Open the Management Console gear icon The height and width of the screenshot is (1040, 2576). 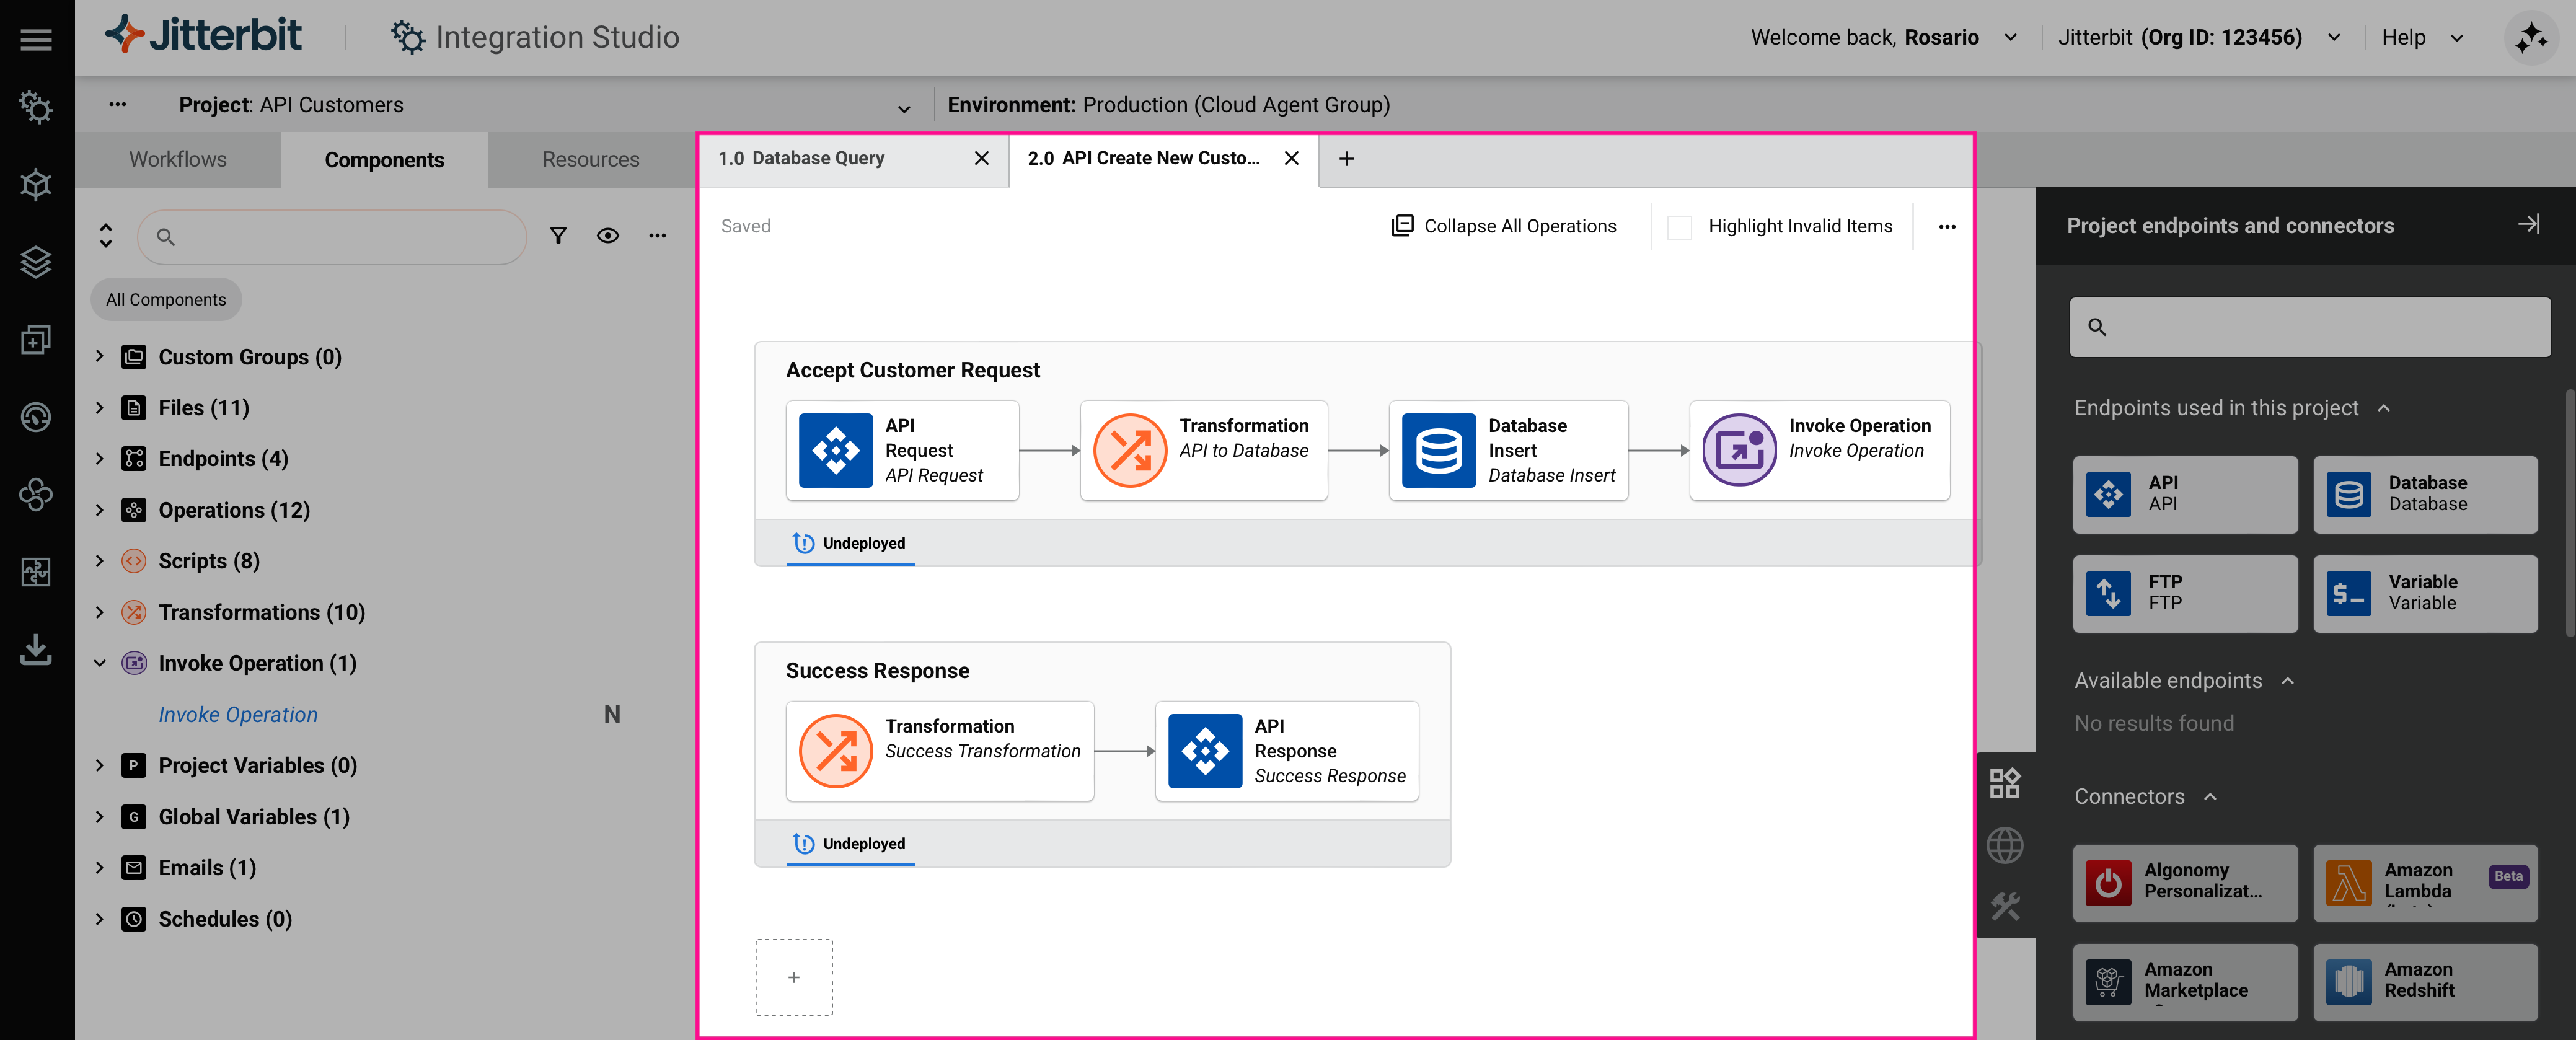[37, 108]
